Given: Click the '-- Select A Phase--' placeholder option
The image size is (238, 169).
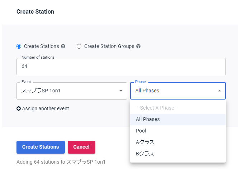Looking at the screenshot, I should [x=156, y=108].
